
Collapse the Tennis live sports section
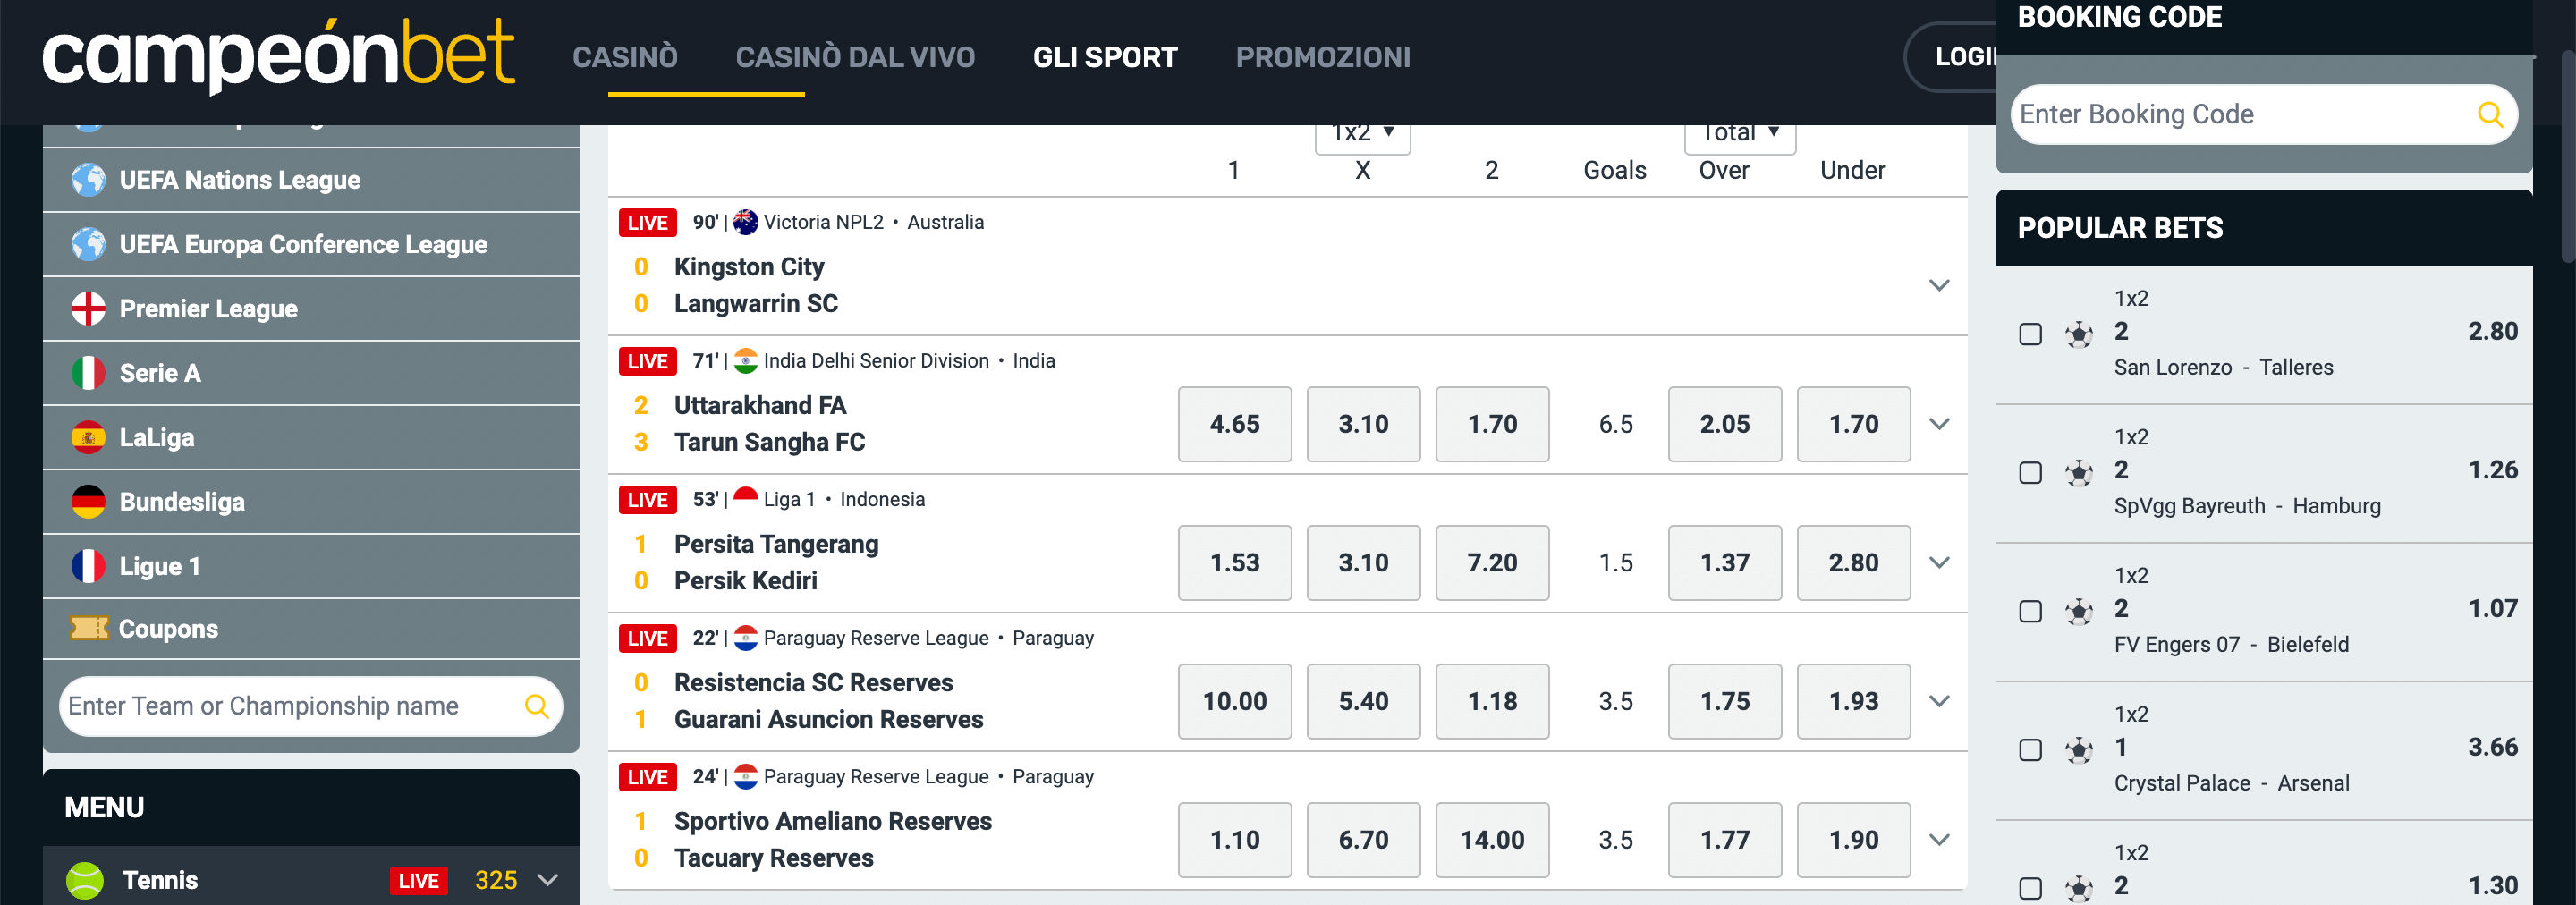[x=547, y=880]
